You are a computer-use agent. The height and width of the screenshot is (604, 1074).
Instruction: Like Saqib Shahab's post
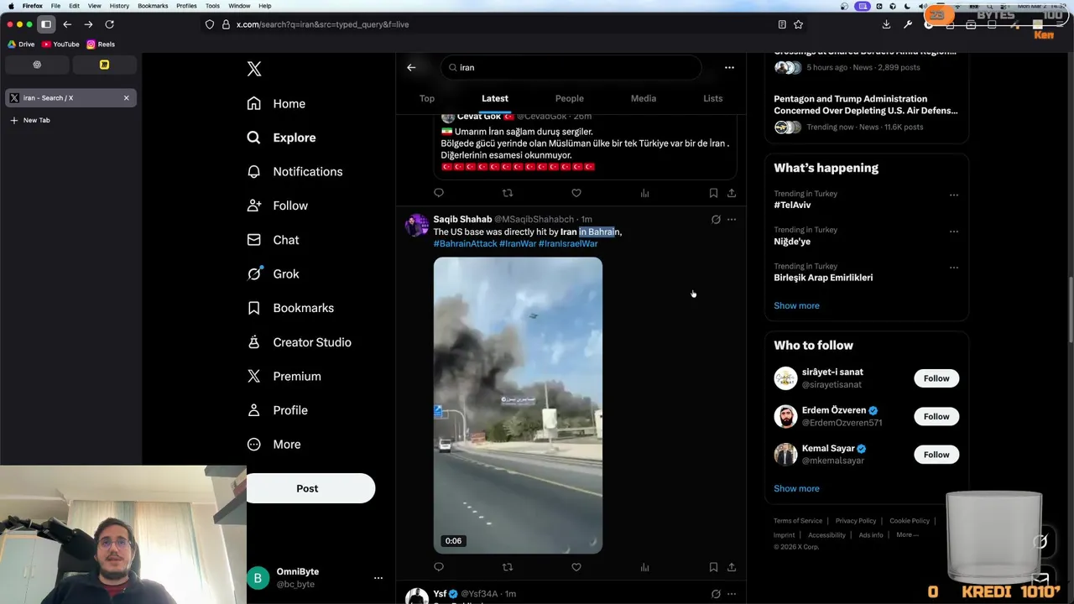click(x=576, y=567)
